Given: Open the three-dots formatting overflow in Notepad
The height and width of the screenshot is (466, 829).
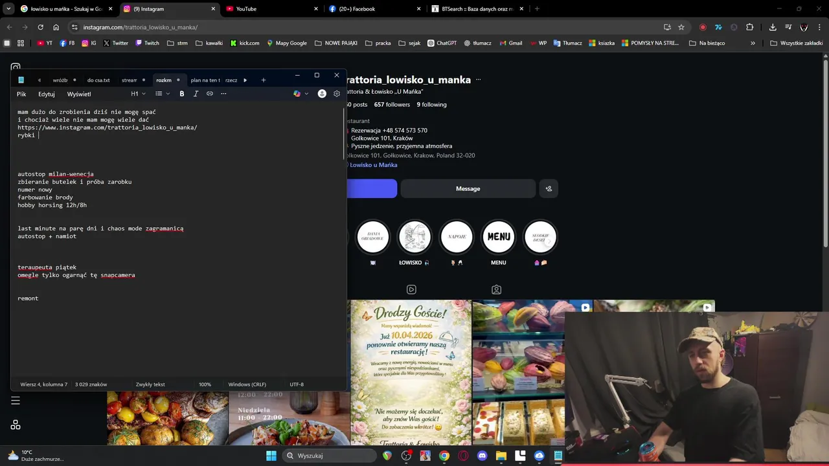Looking at the screenshot, I should pos(223,94).
